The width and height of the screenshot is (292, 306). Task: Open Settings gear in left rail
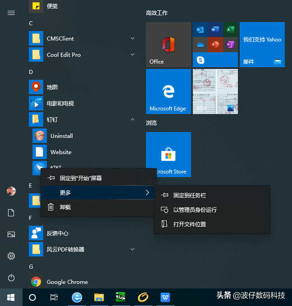11,256
